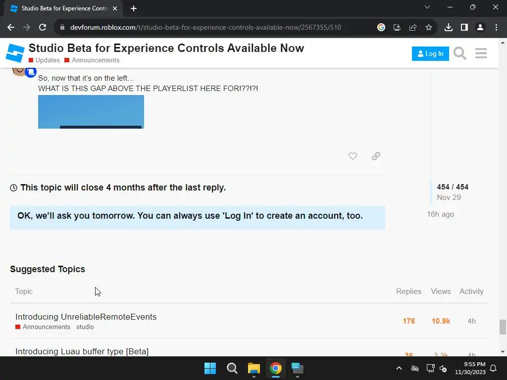Open the forum hamburger menu
Viewport: 507px width, 380px height.
pyautogui.click(x=481, y=53)
